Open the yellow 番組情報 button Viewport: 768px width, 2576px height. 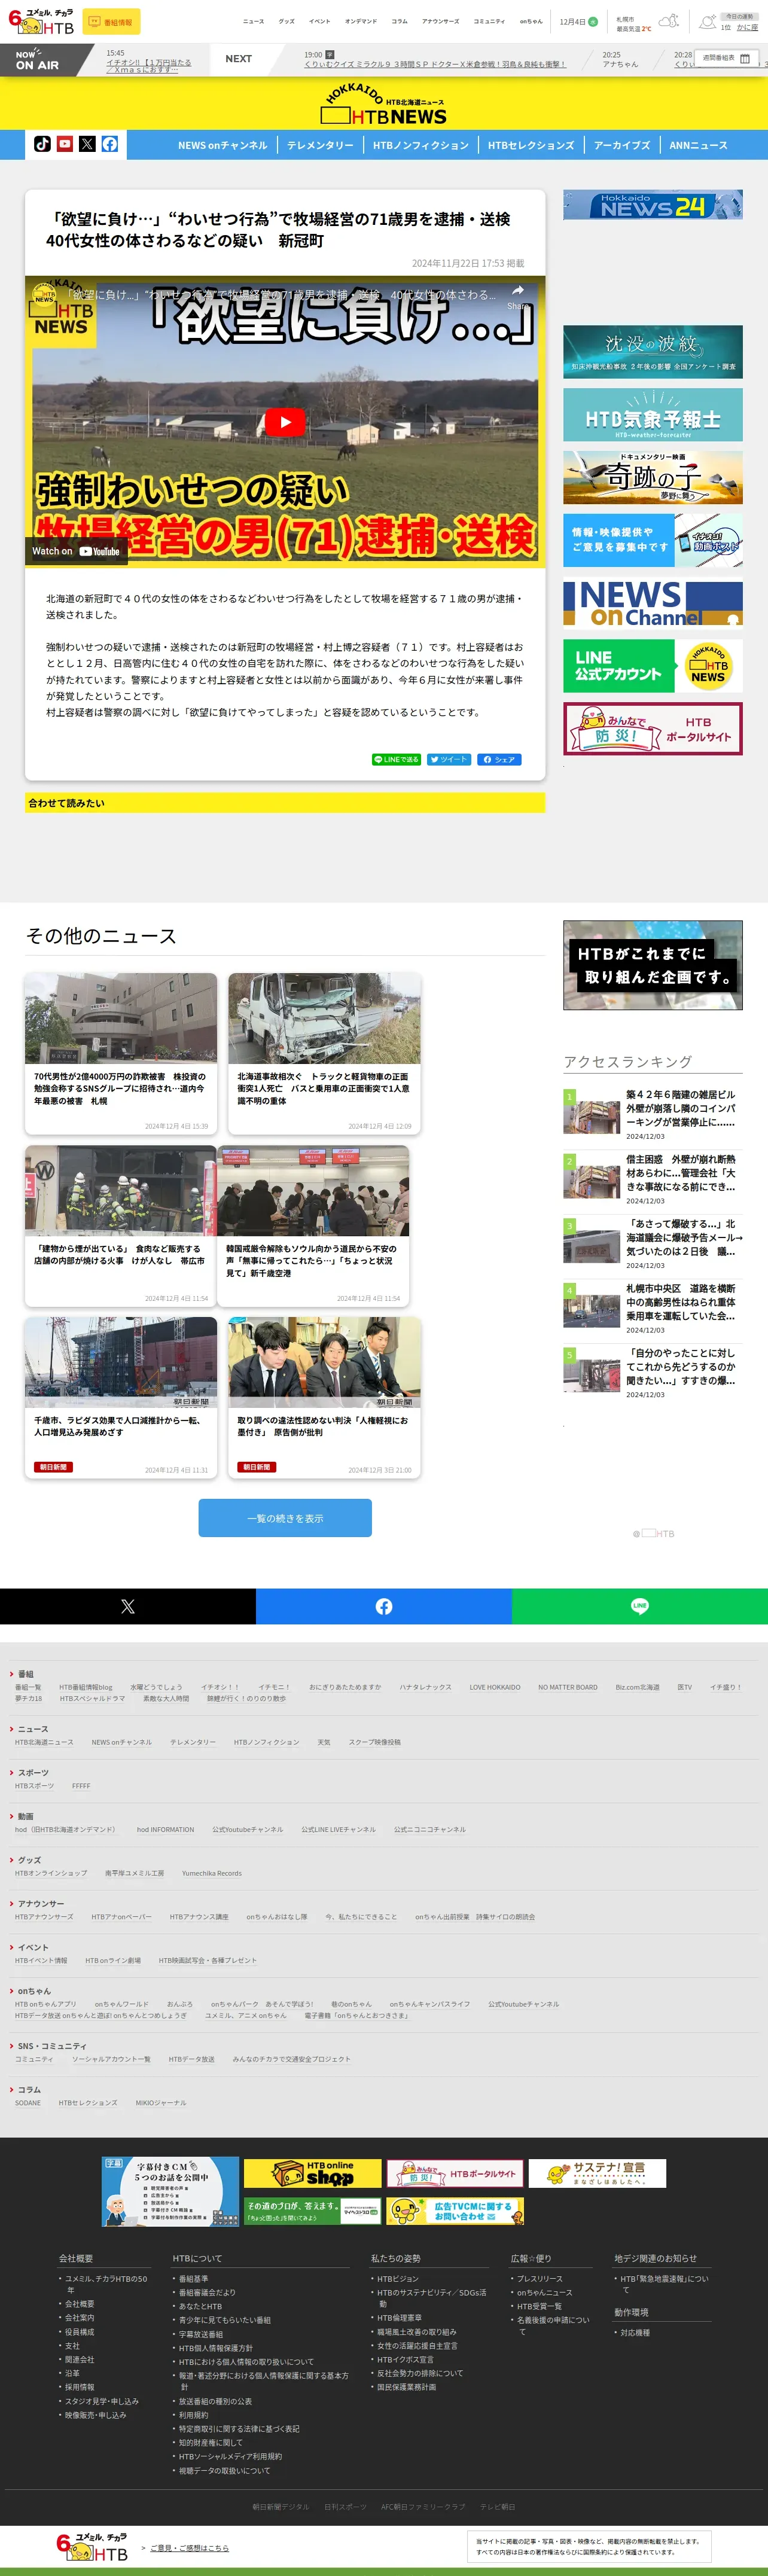pyautogui.click(x=111, y=21)
